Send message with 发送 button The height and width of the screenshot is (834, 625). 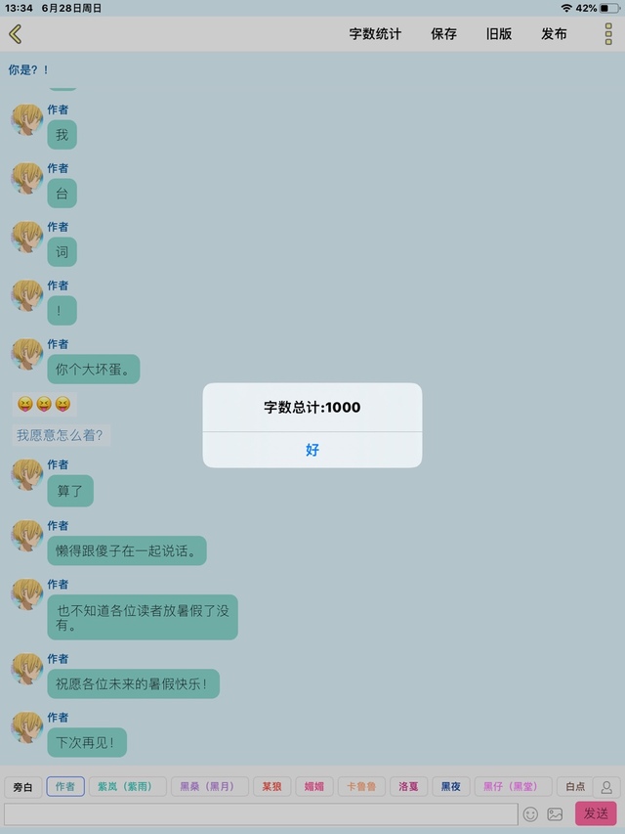596,813
